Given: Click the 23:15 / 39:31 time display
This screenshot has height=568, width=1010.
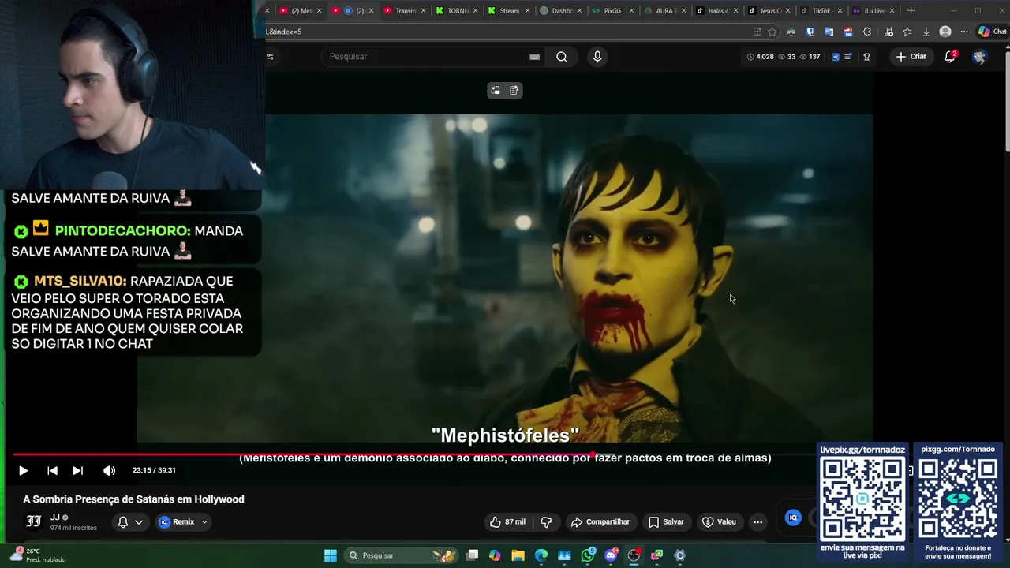Looking at the screenshot, I should click(154, 470).
